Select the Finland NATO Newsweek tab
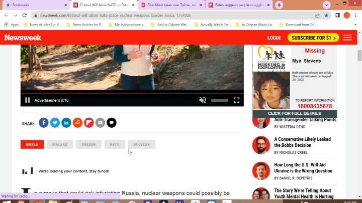Image resolution: width=362 pixels, height=203 pixels. 104,5
